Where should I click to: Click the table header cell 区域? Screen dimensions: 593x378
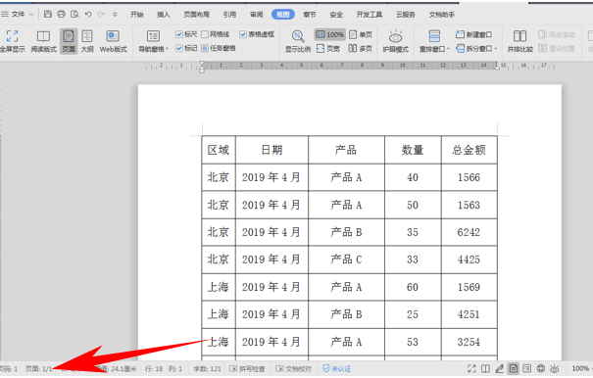point(219,150)
